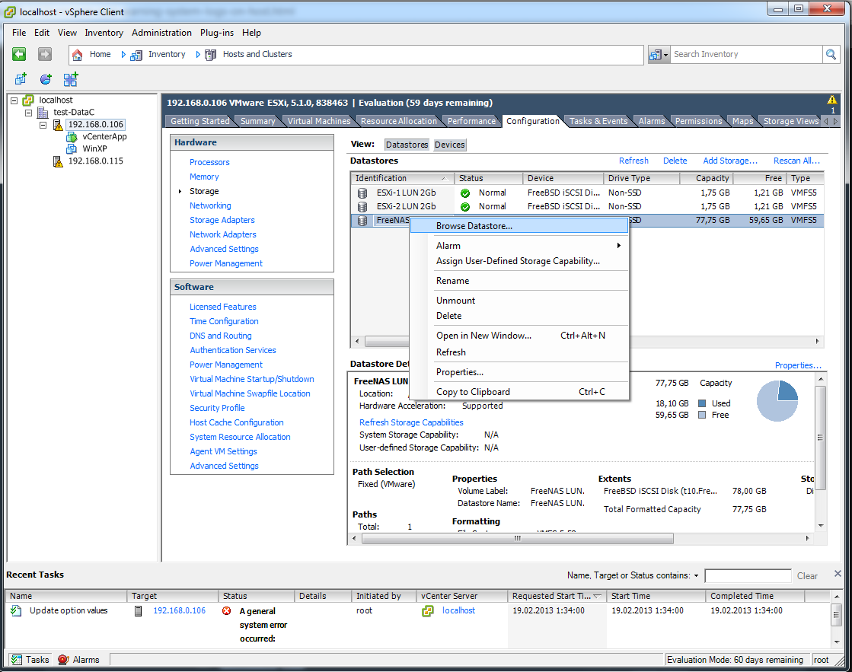Switch view to Devices
This screenshot has height=672, width=852.
point(449,145)
